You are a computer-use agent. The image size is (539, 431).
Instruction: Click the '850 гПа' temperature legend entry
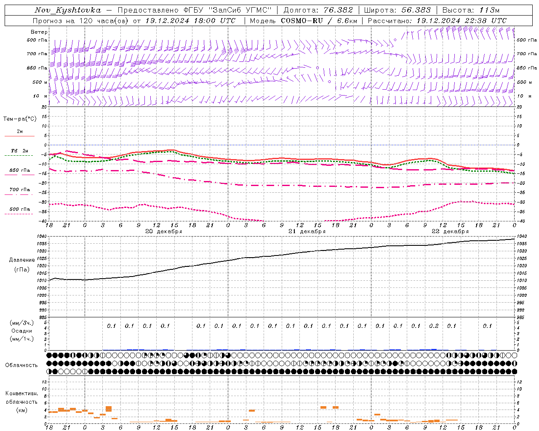pos(19,170)
